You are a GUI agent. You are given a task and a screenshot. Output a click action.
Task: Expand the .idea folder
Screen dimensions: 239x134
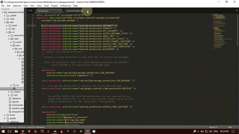(x=5, y=19)
